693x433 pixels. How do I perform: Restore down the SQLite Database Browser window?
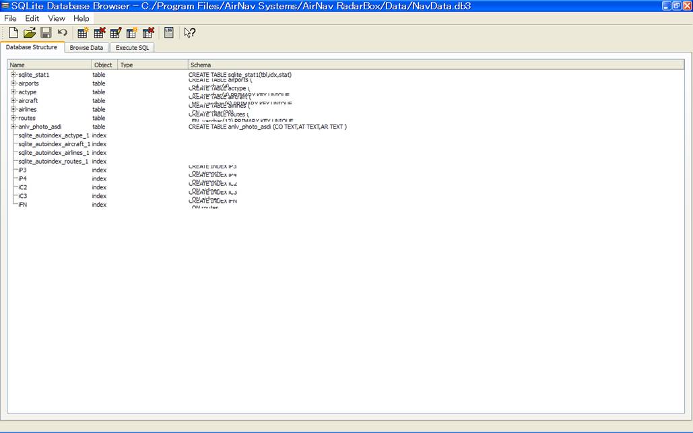tap(677, 6)
